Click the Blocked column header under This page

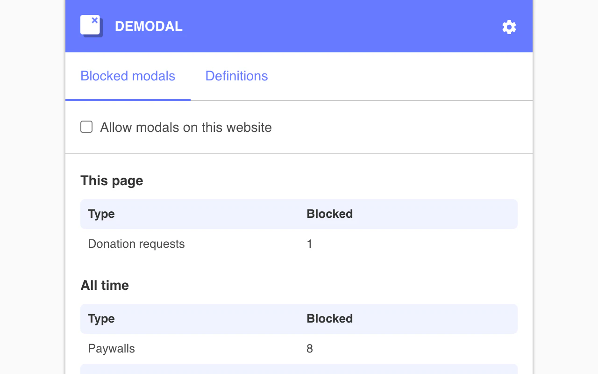click(330, 214)
